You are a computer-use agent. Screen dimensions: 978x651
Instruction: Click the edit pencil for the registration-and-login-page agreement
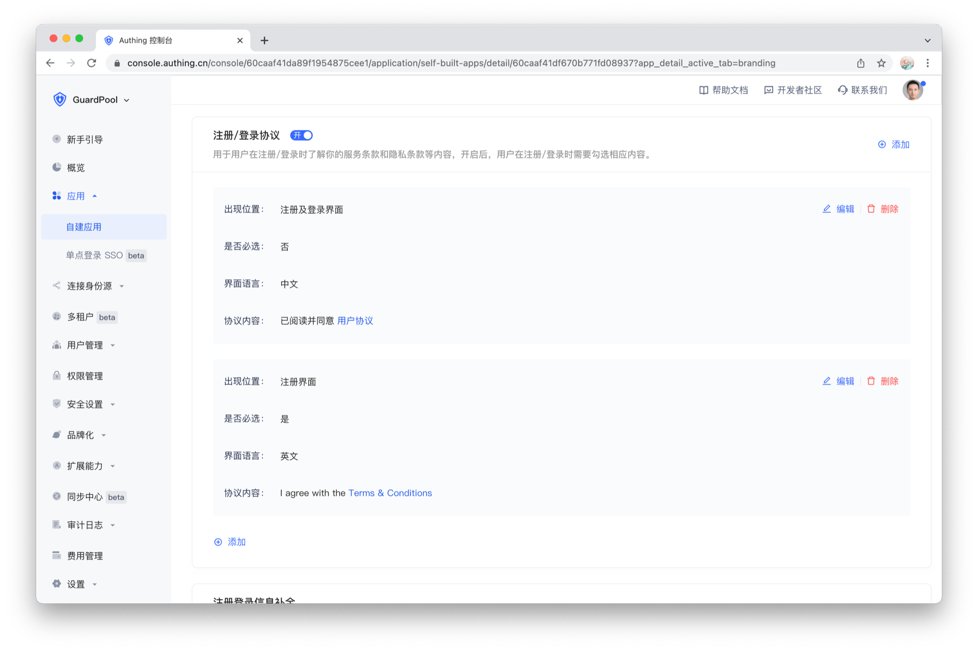click(x=827, y=209)
